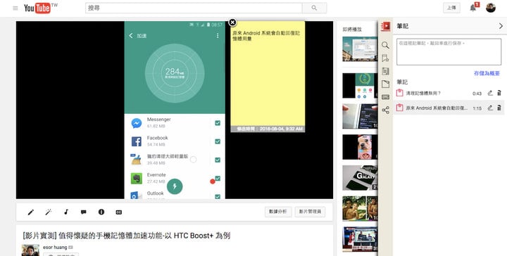
Task: Open the dog face video thumbnail
Action: click(360, 147)
